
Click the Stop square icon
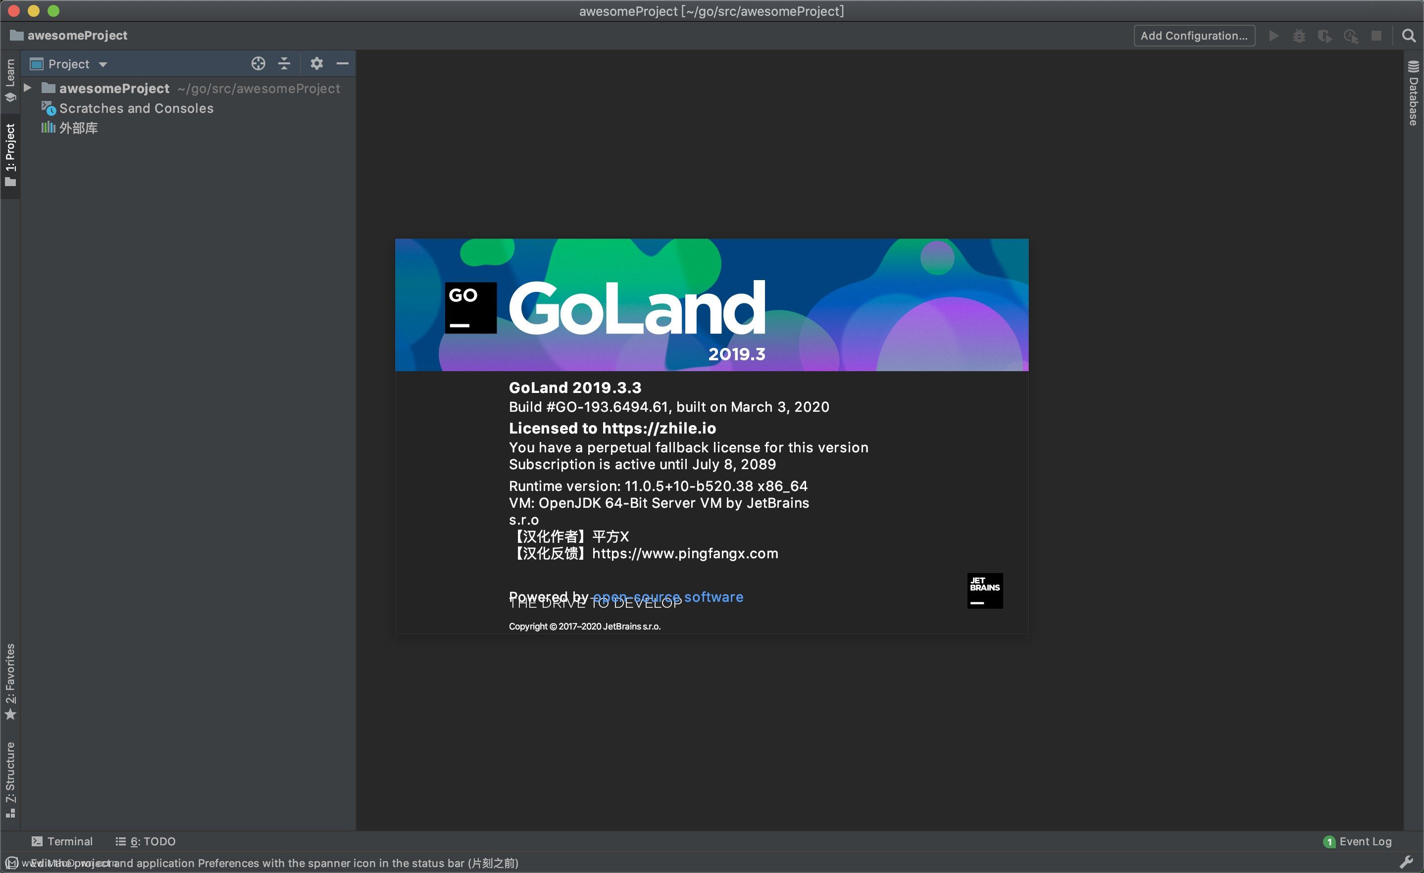point(1376,36)
